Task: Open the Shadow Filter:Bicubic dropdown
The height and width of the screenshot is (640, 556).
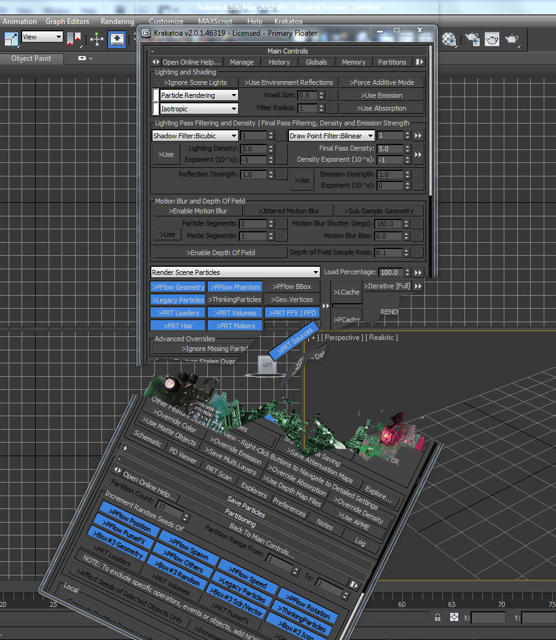Action: pos(195,135)
